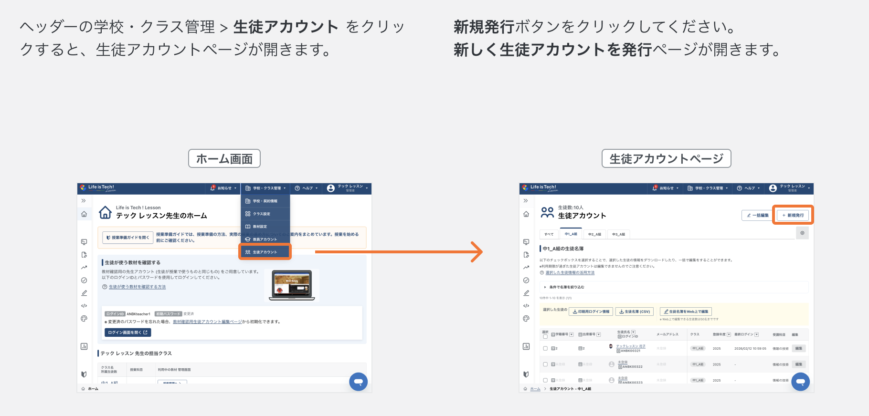Click 生徒名簿をWeb上で編集 button
This screenshot has height=416, width=869.
click(x=686, y=312)
